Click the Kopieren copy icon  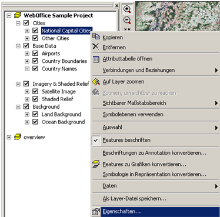[96, 36]
